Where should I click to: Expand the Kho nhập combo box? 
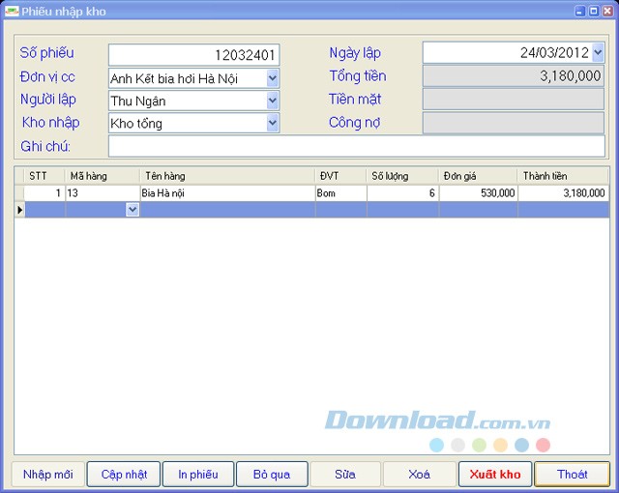click(272, 123)
